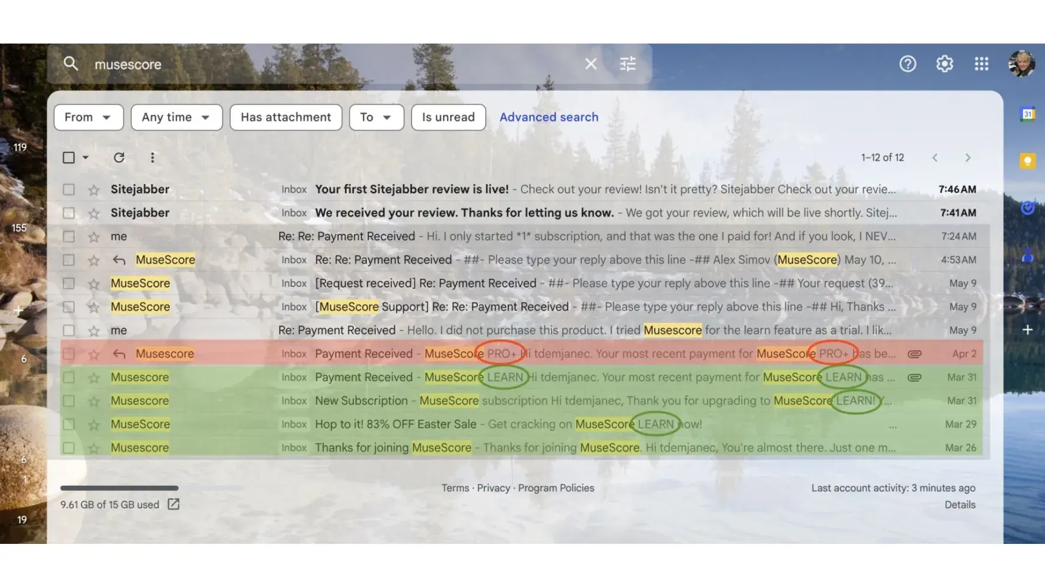Check the Apr 2 Payment Received email
Screen dimensions: 1045x588
(x=69, y=354)
